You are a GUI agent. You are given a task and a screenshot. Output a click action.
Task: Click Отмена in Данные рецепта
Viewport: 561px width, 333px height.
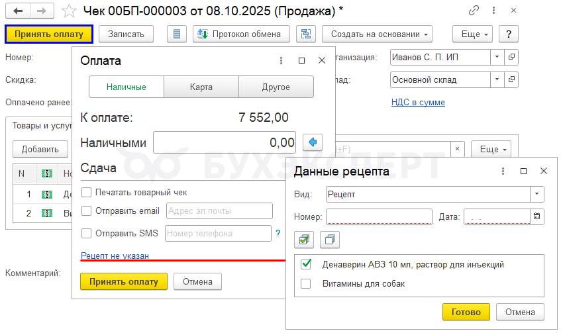click(x=520, y=312)
